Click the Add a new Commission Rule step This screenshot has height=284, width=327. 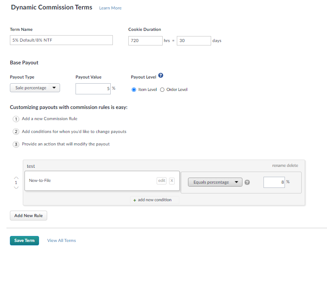click(x=50, y=119)
